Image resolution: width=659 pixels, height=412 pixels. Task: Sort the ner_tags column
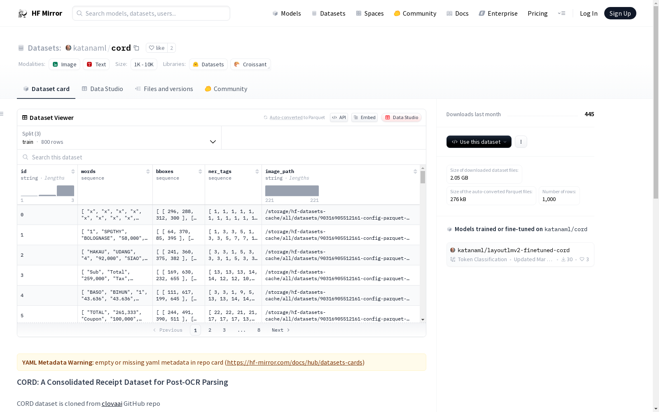pos(257,171)
